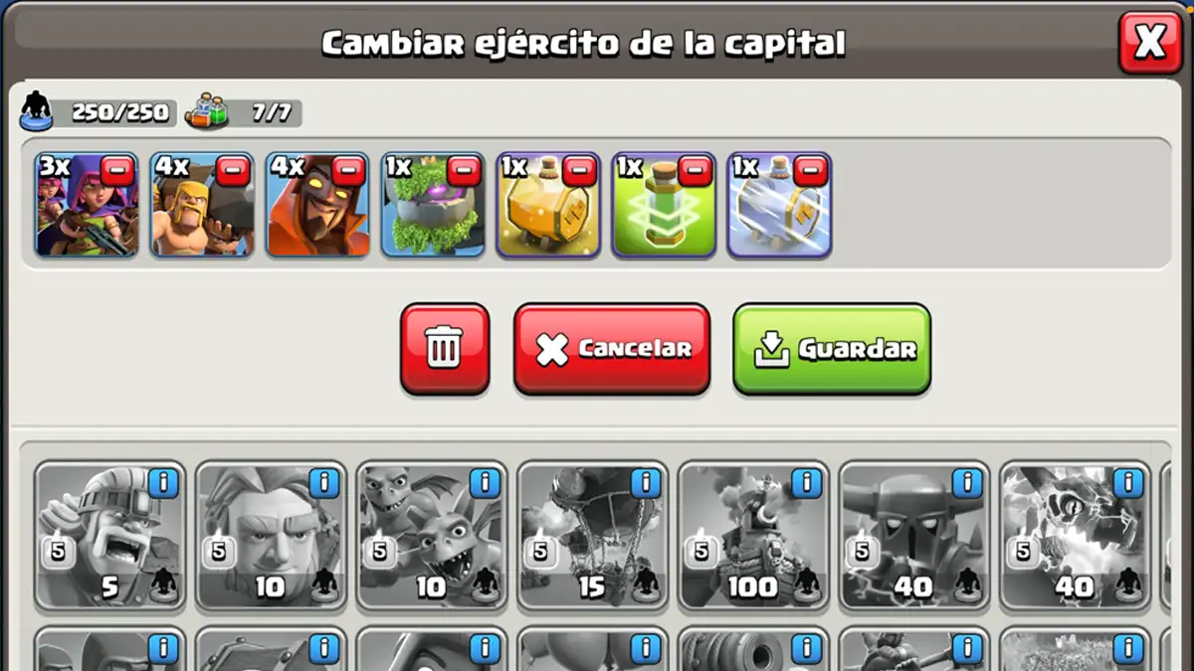The image size is (1194, 671).
Task: Remove a Super Wizard from the army
Action: click(349, 171)
